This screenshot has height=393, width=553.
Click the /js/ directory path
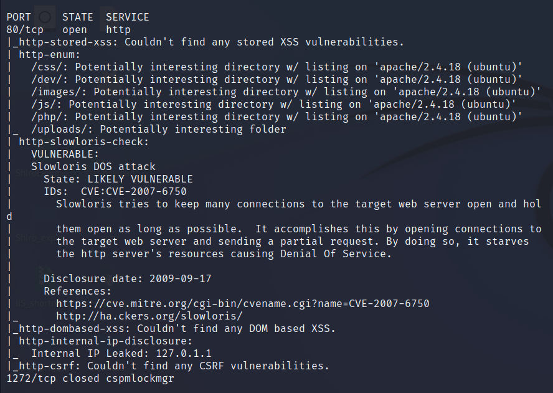tap(44, 104)
